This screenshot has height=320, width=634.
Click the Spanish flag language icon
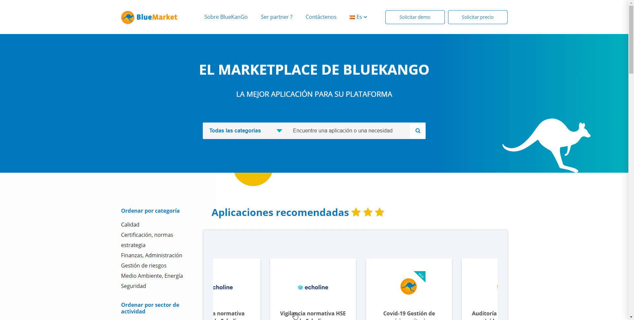352,17
